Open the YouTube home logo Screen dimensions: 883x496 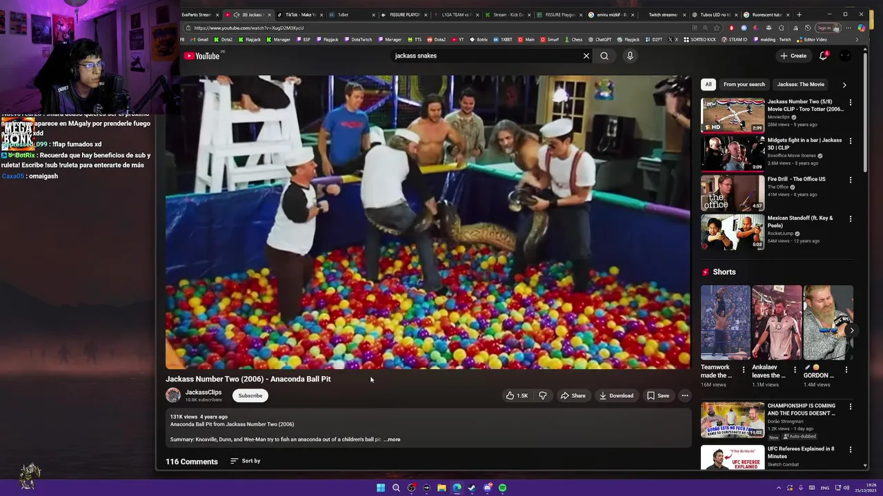[201, 56]
